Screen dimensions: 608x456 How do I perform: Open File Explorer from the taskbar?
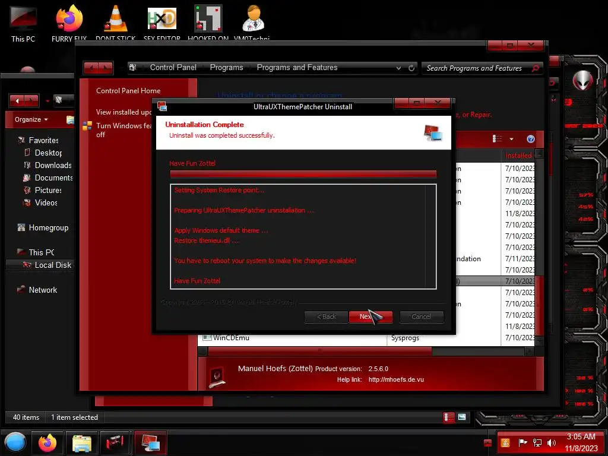tap(81, 443)
